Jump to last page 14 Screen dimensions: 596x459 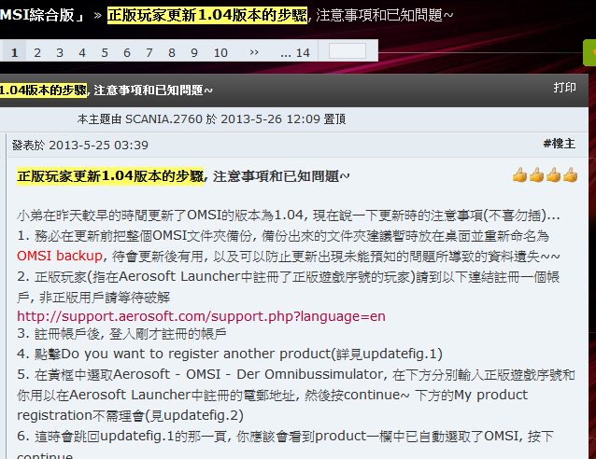pyautogui.click(x=295, y=52)
